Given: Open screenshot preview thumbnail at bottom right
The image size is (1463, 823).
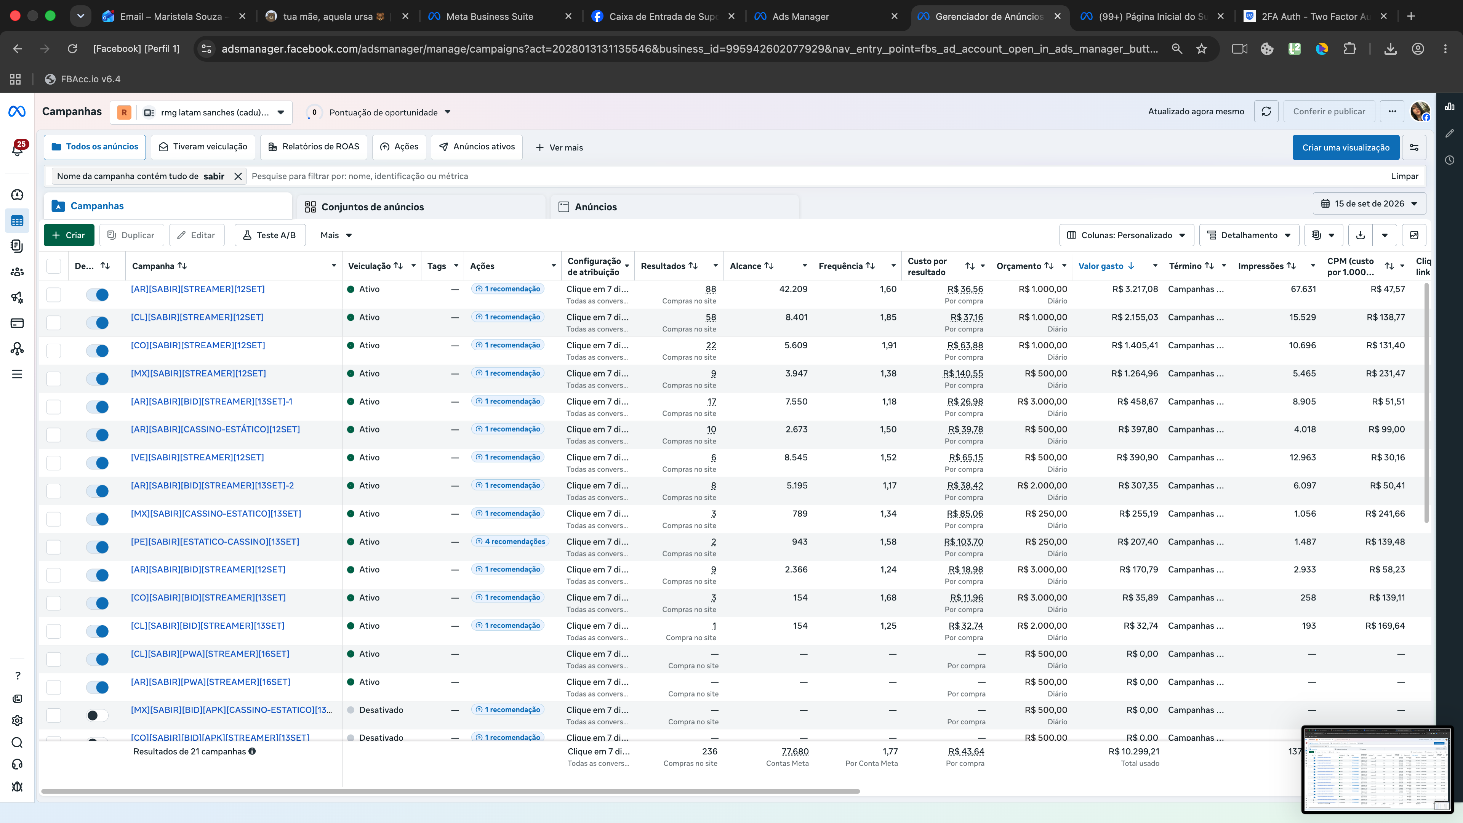Looking at the screenshot, I should click(x=1377, y=769).
